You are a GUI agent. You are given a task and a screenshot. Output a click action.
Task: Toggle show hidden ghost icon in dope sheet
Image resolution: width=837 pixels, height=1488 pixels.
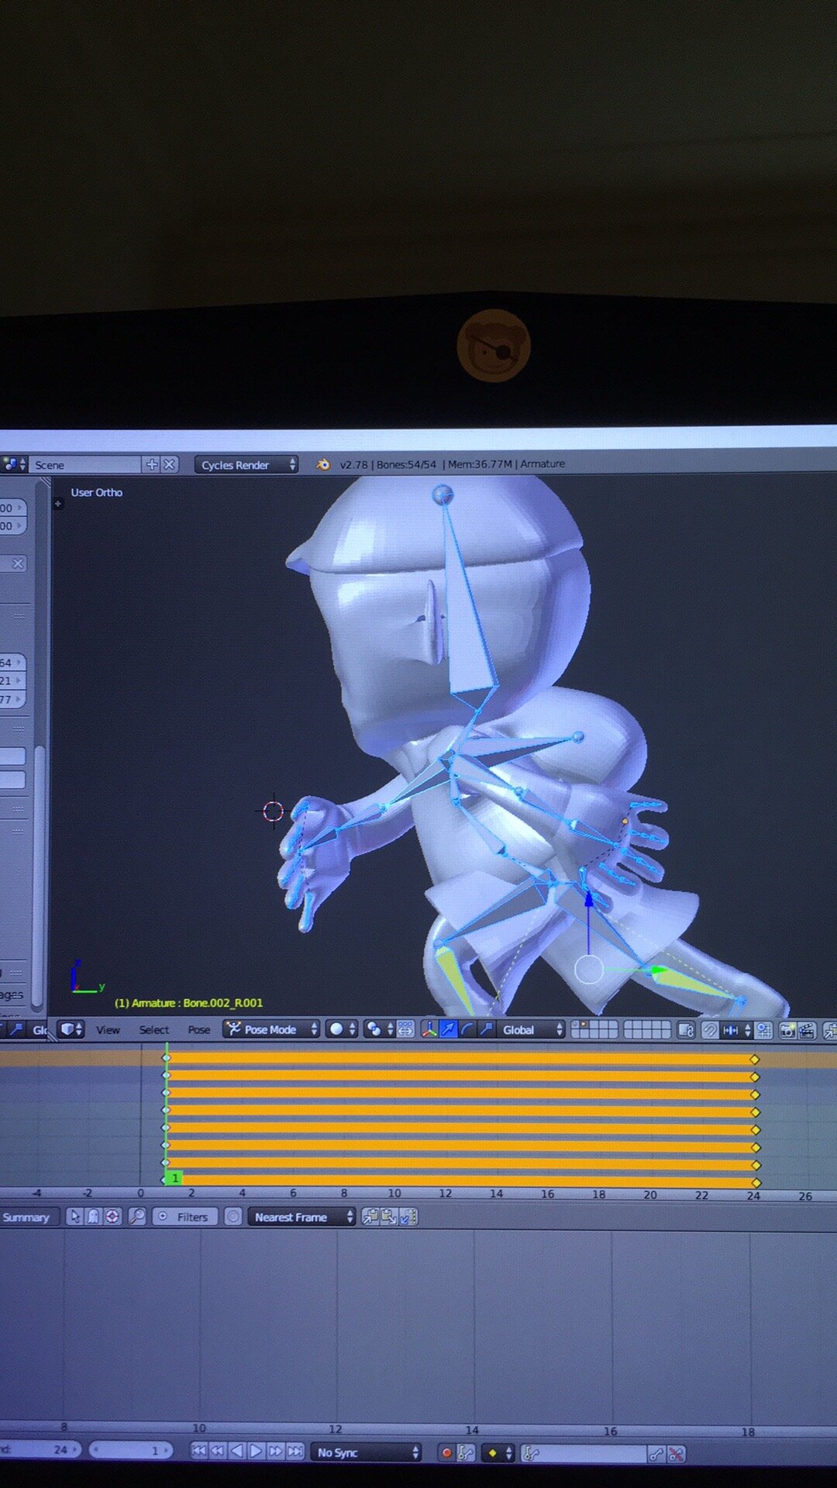[x=93, y=1217]
